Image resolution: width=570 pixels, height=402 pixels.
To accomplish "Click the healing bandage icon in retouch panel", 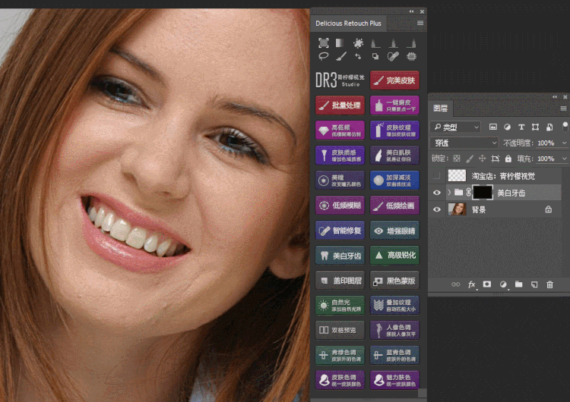I will point(393,56).
